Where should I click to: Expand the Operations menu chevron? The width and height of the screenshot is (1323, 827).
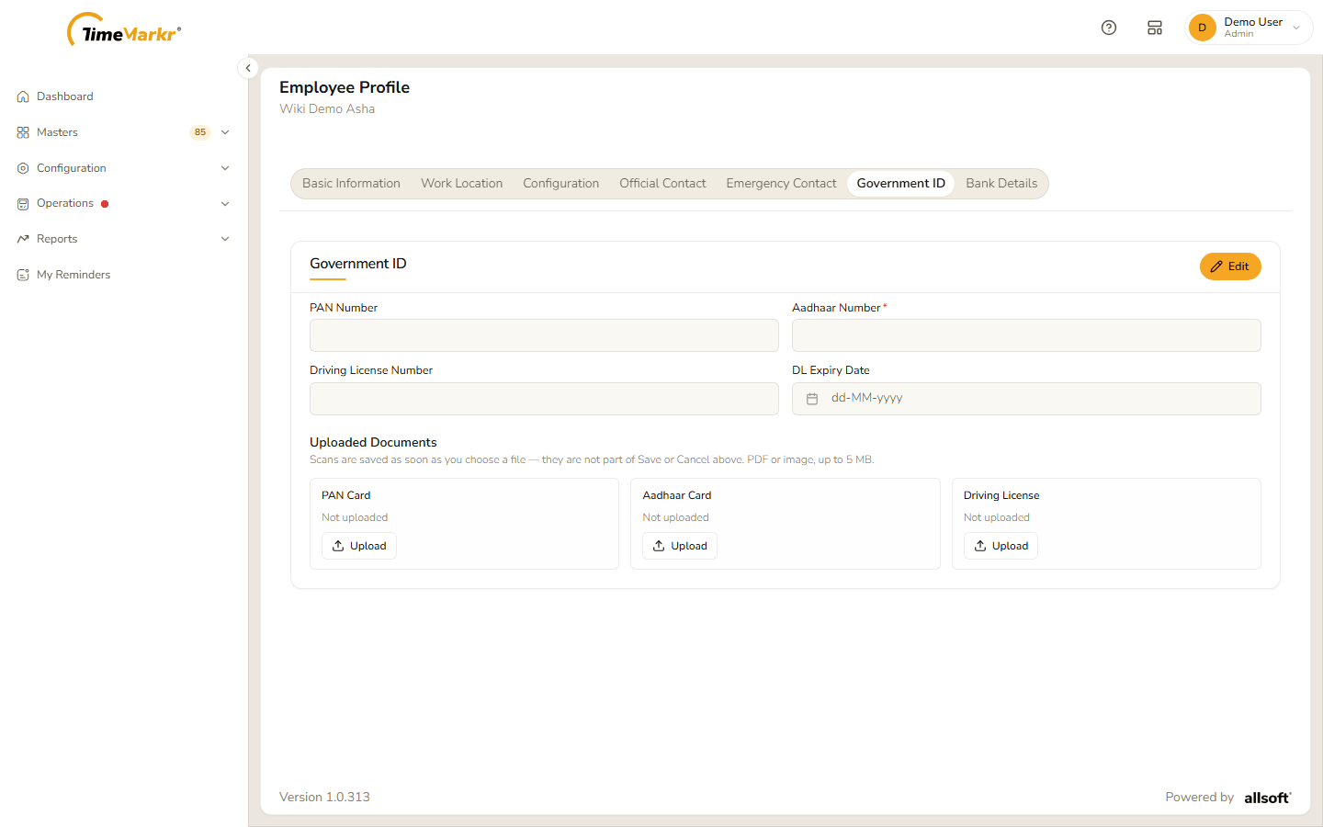[x=225, y=204]
